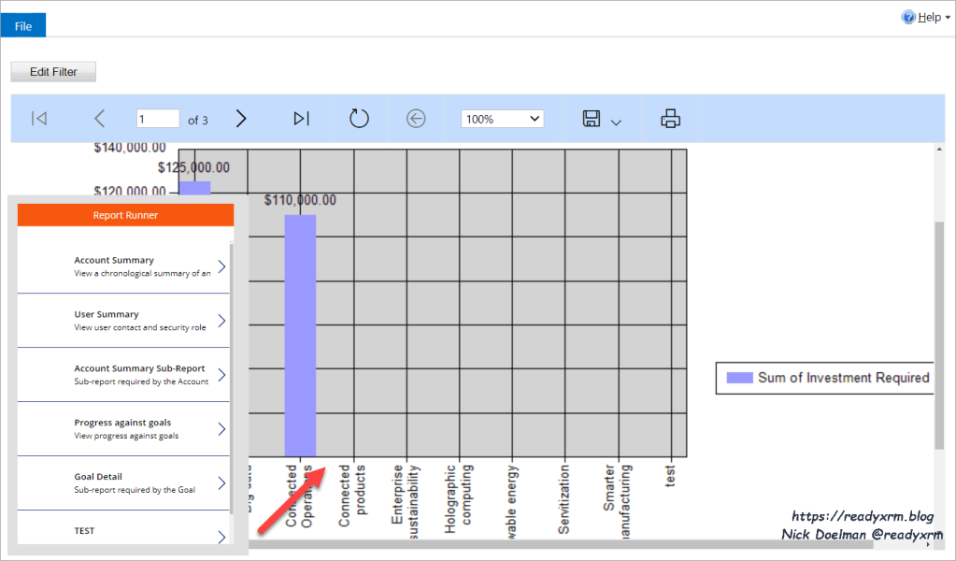Viewport: 956px width, 561px height.
Task: Click the vertical scrollbar of report viewer
Action: tap(939, 337)
